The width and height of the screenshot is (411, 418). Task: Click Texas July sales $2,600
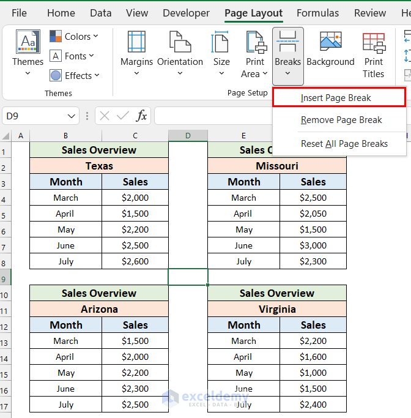click(x=135, y=261)
